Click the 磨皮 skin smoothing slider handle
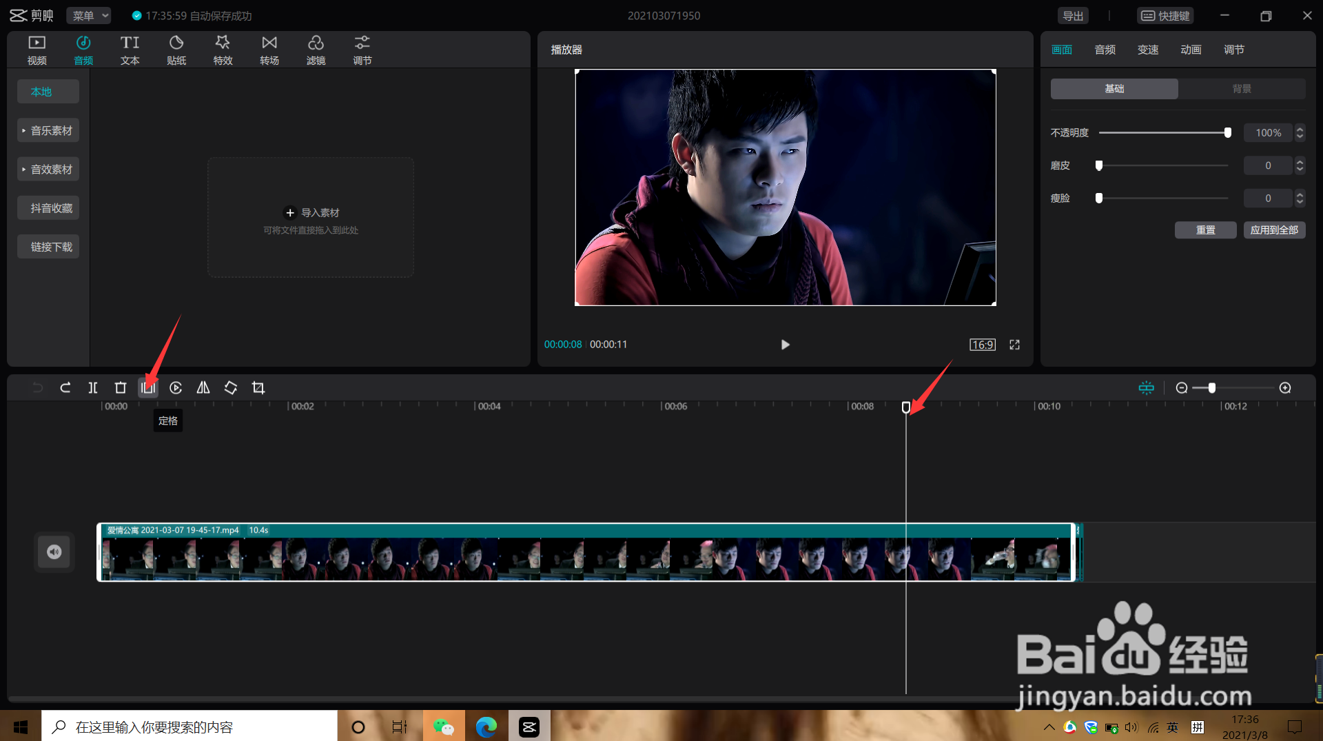 tap(1099, 165)
